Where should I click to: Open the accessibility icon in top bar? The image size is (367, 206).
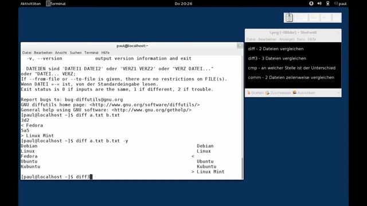(311, 3)
